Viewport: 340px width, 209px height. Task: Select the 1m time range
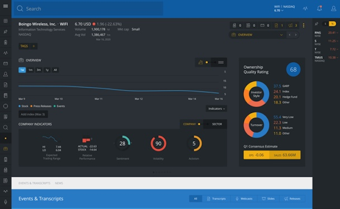pos(31,70)
